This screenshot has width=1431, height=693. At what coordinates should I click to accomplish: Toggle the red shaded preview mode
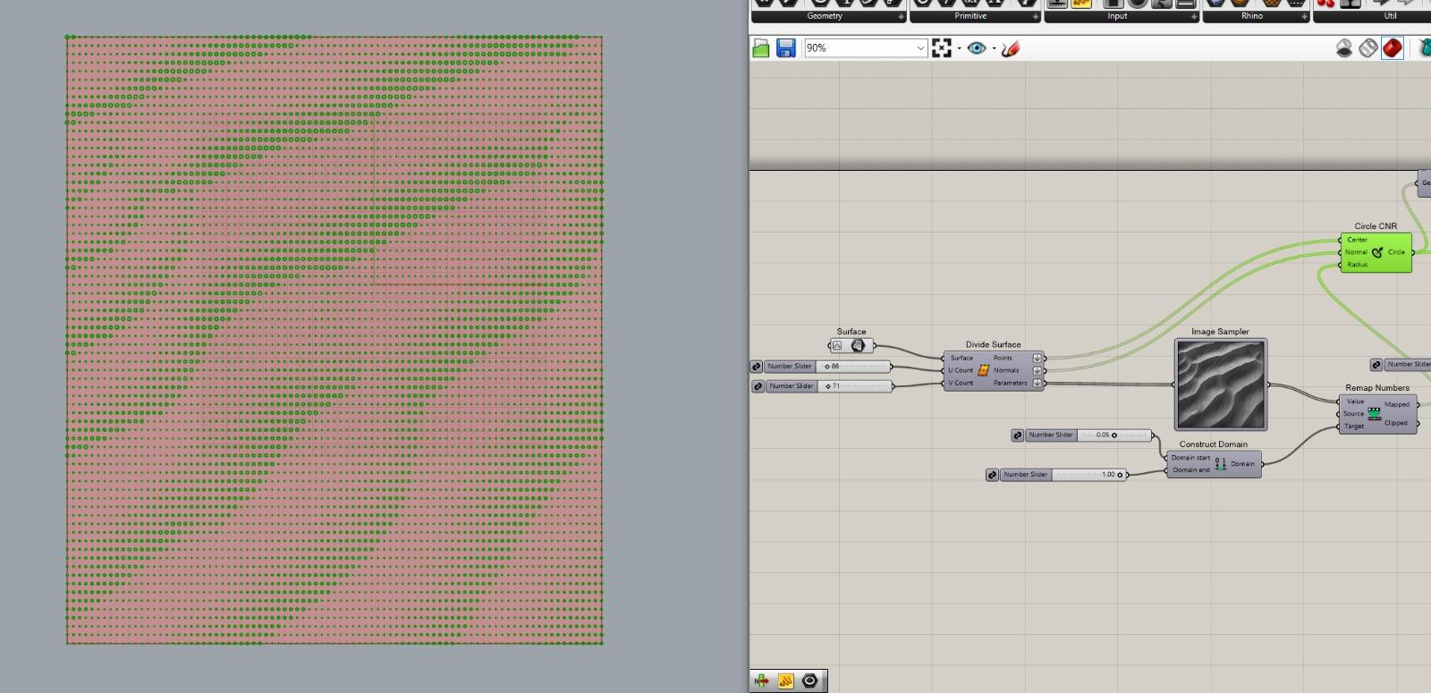(x=1393, y=48)
